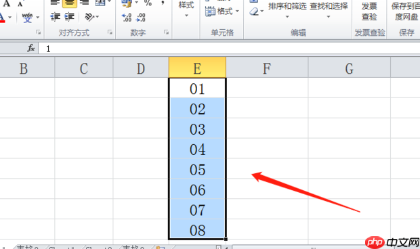Select column F header

click(267, 68)
